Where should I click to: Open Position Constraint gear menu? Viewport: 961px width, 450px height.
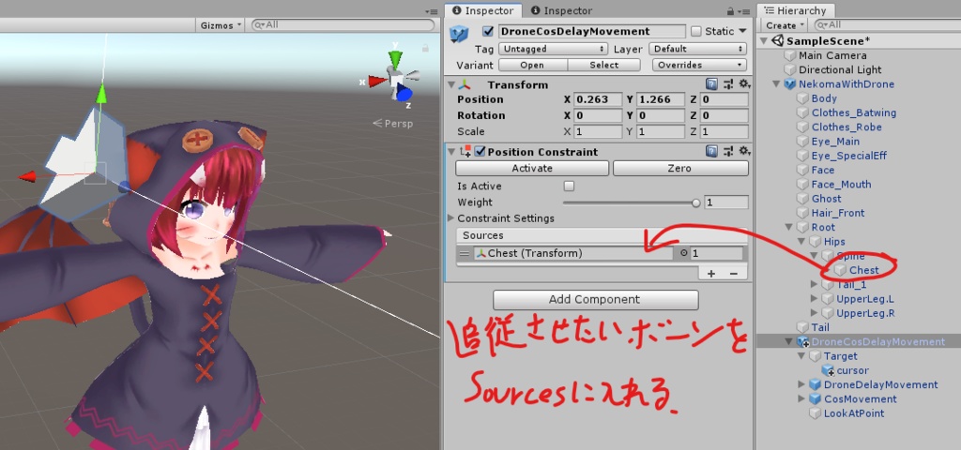744,151
